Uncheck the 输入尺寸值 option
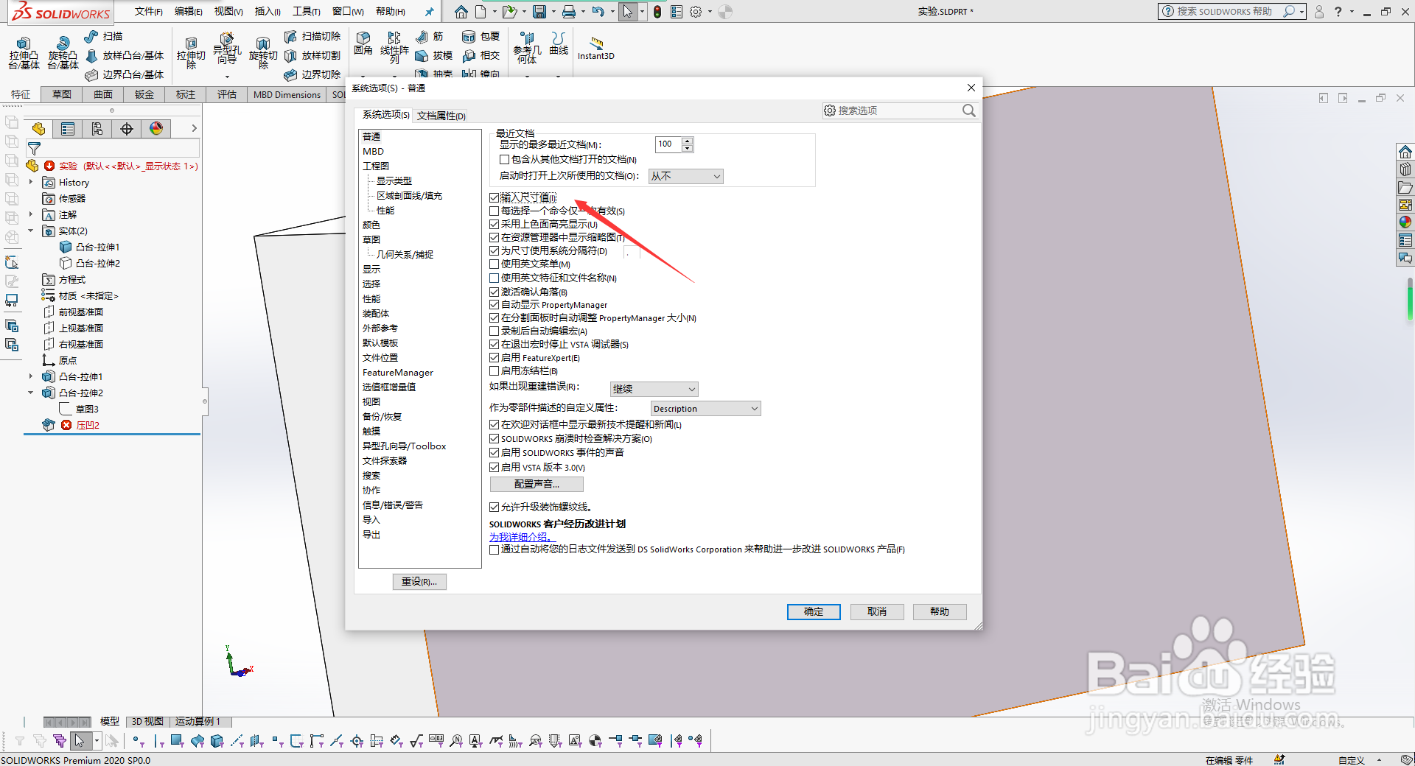Screen dimensions: 1415x766 click(494, 197)
